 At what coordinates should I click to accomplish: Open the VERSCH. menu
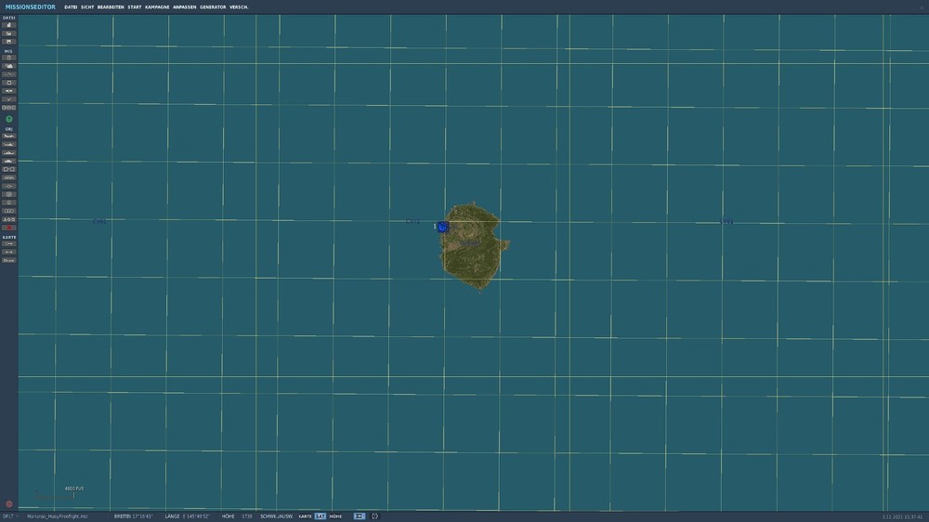click(239, 7)
